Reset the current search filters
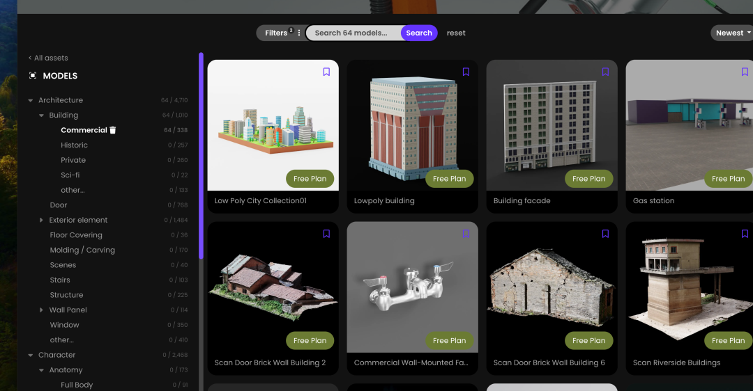Viewport: 753px width, 391px height. click(456, 33)
